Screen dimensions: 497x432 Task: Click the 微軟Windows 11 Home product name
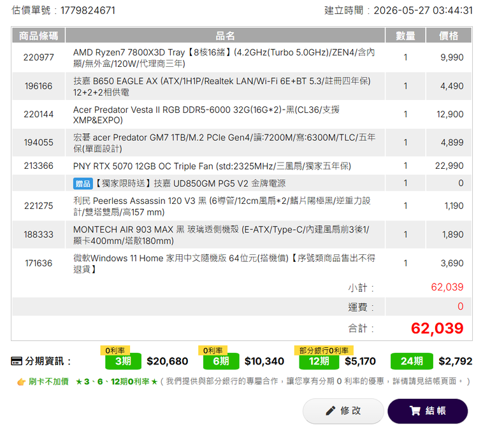tap(224, 263)
